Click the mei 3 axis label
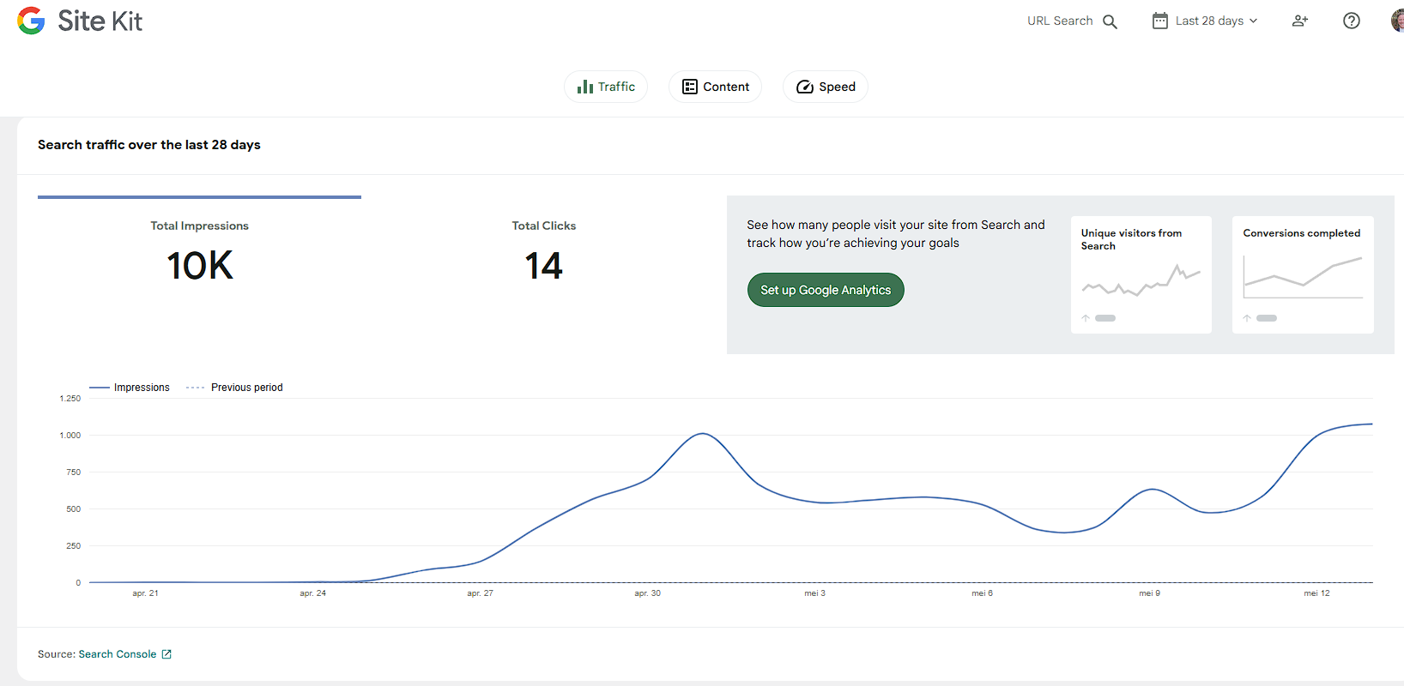Viewport: 1404px width, 686px height. coord(814,593)
